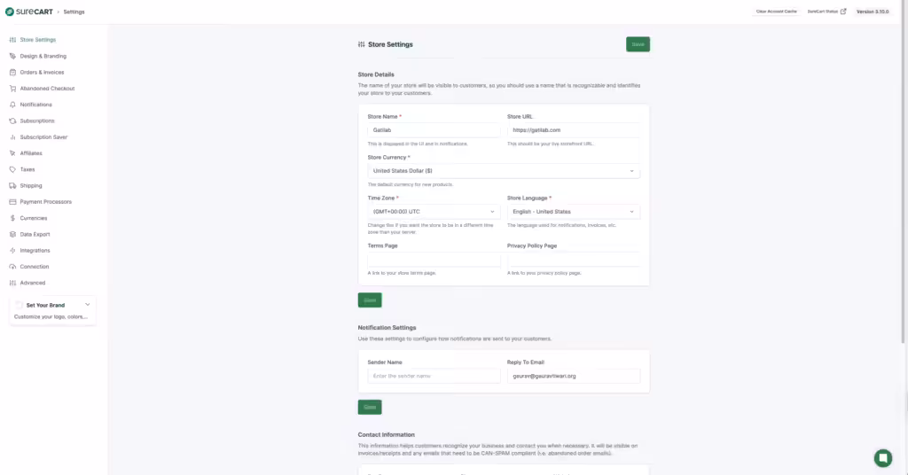Open the SureCart Status link
The width and height of the screenshot is (908, 475).
point(826,12)
